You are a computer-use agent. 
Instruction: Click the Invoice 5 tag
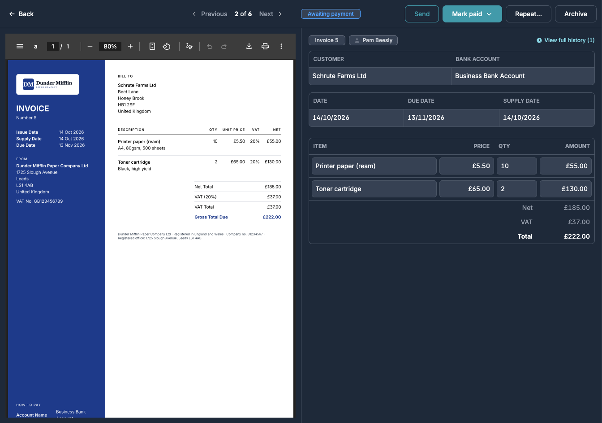point(327,40)
